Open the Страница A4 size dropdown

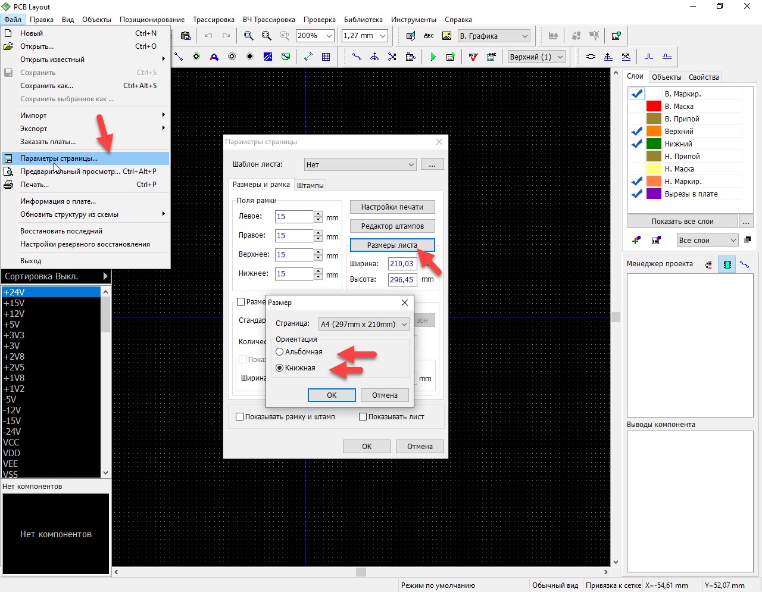pos(364,324)
